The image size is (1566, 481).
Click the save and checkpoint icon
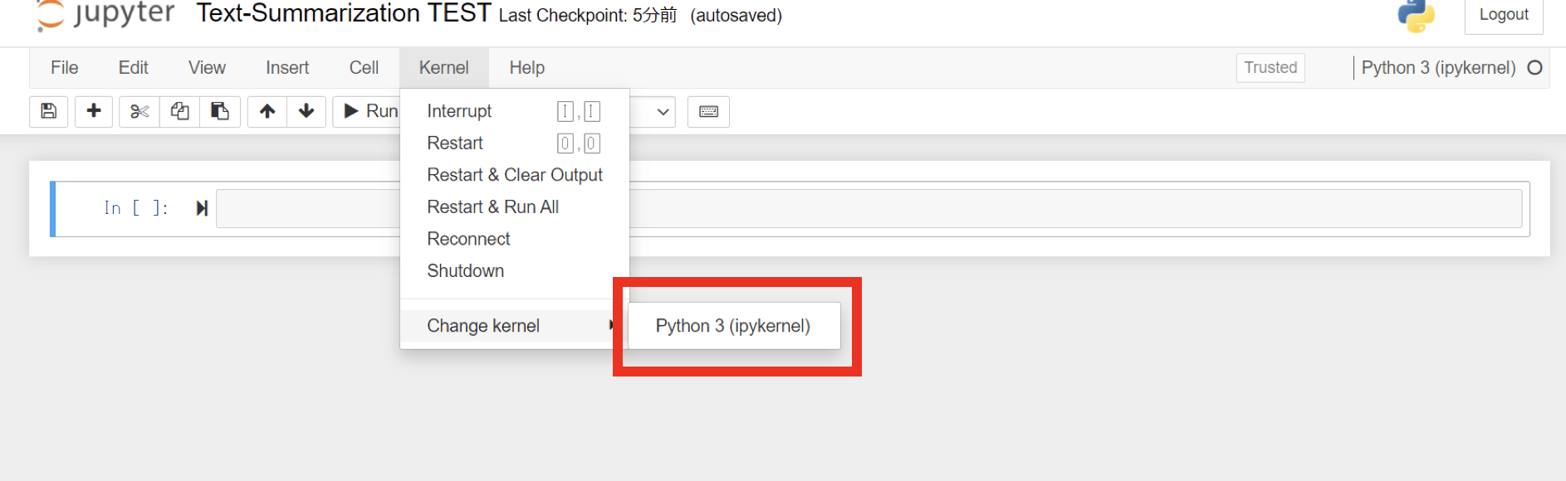point(49,111)
